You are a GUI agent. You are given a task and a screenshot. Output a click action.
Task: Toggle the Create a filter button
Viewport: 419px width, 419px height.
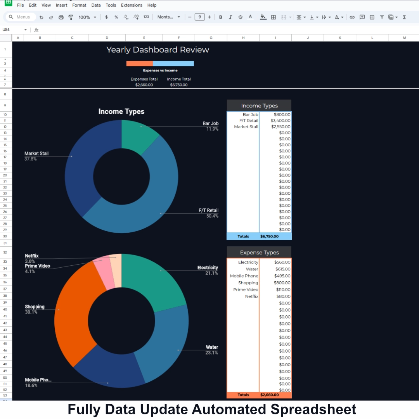click(x=382, y=17)
